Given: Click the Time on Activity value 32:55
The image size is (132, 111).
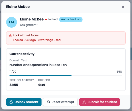Looking at the screenshot, I should pyautogui.click(x=14, y=85).
